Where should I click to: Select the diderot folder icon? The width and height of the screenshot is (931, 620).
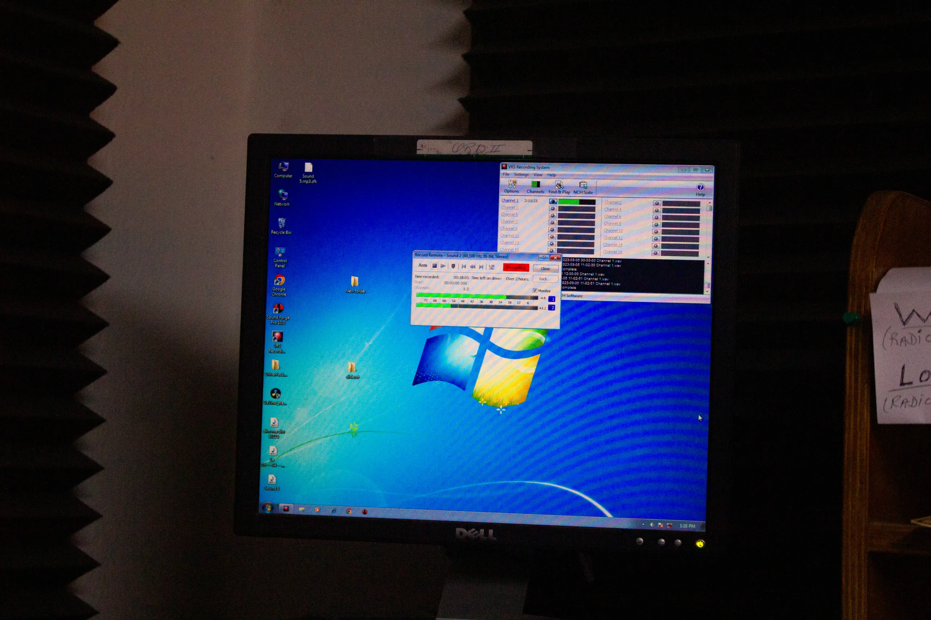point(352,370)
